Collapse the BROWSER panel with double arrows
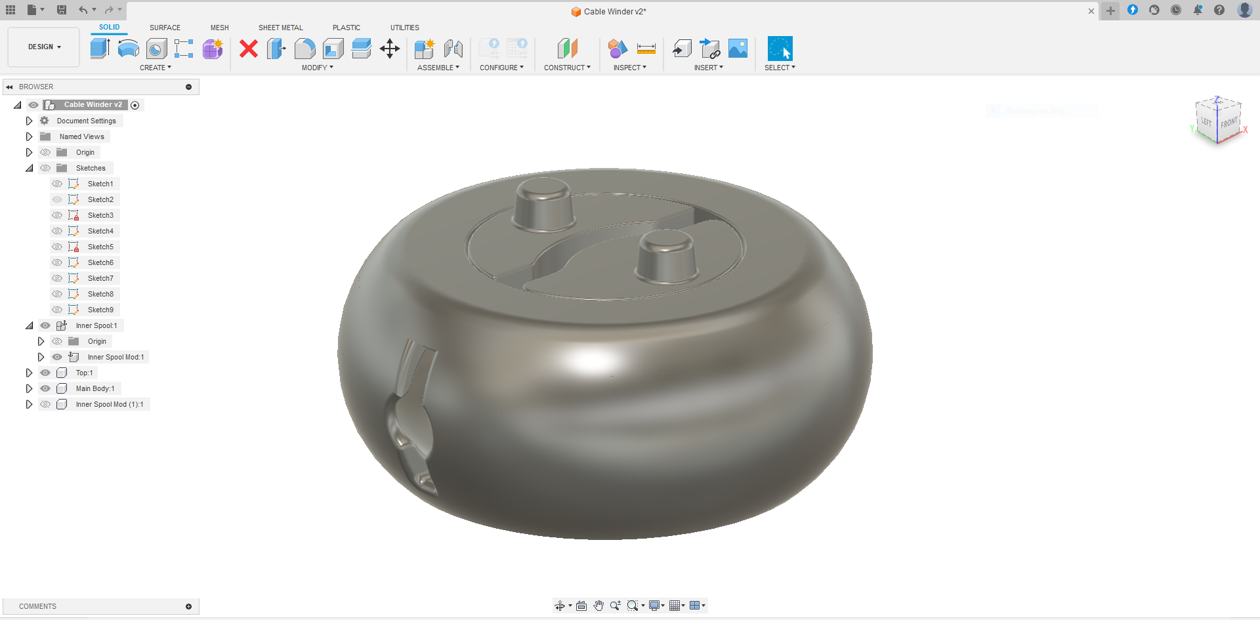The width and height of the screenshot is (1260, 620). (x=9, y=87)
